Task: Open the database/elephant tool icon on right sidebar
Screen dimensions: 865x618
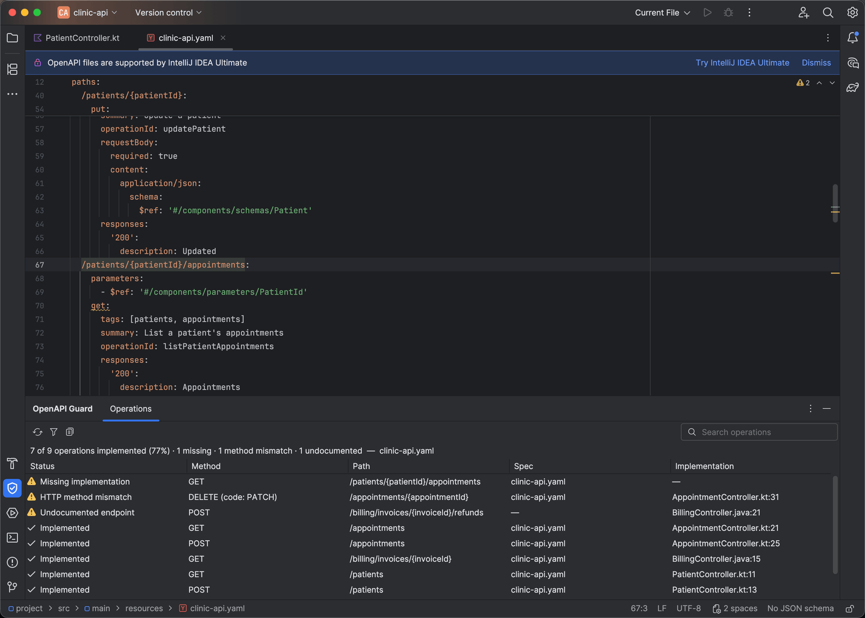Action: tap(853, 88)
